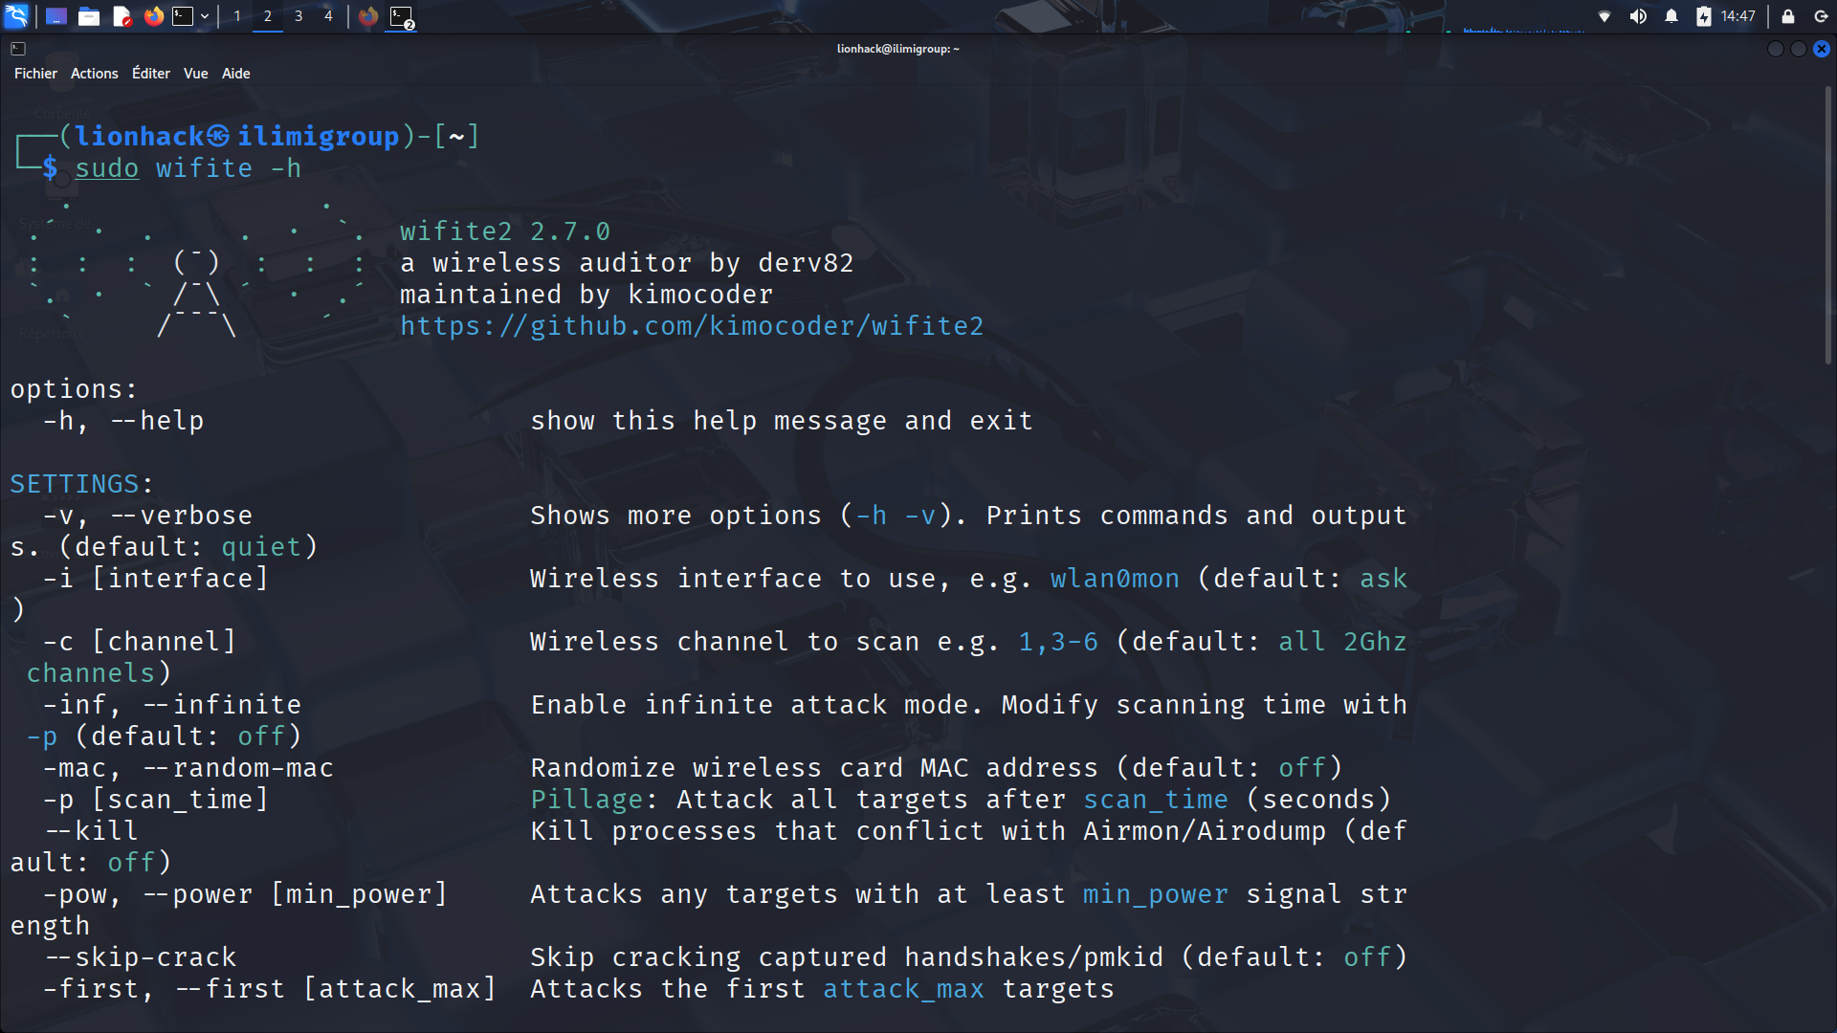
Task: Click the terminal window icon in the title bar
Action: point(18,49)
